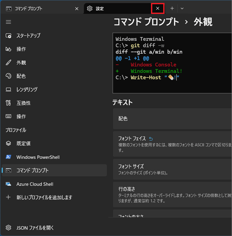Expand the フォント サイズ setting
This screenshot has height=236, width=232.
(x=173, y=169)
